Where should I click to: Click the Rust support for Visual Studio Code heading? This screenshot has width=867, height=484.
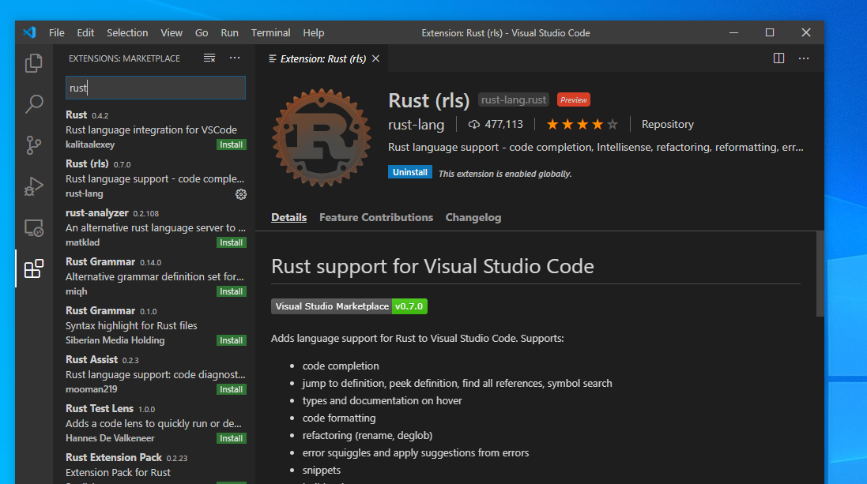[x=432, y=266]
